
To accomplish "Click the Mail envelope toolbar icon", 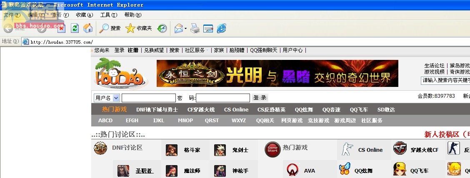I will point(179,28).
